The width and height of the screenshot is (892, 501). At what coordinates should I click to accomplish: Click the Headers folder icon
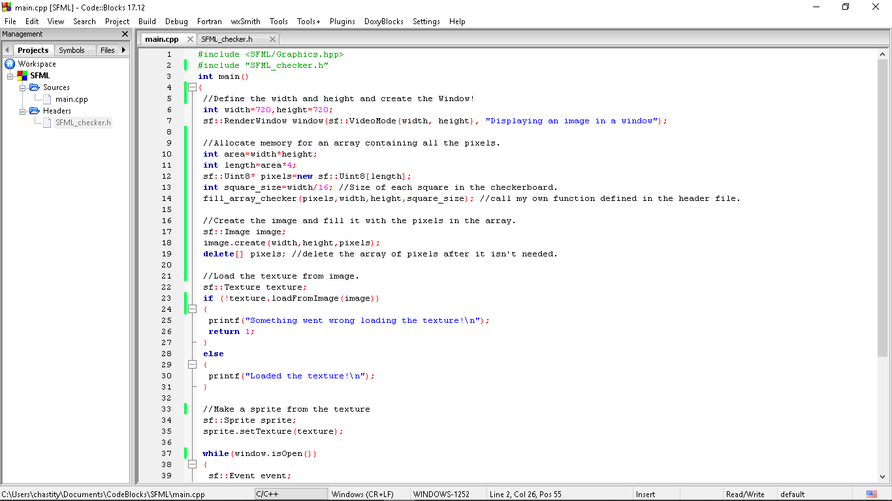pos(35,110)
